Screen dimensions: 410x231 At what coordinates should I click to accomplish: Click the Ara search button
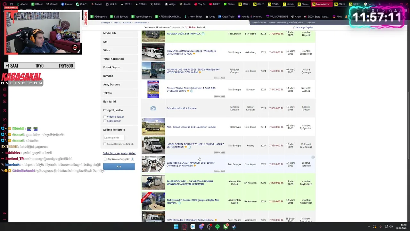pyautogui.click(x=119, y=167)
